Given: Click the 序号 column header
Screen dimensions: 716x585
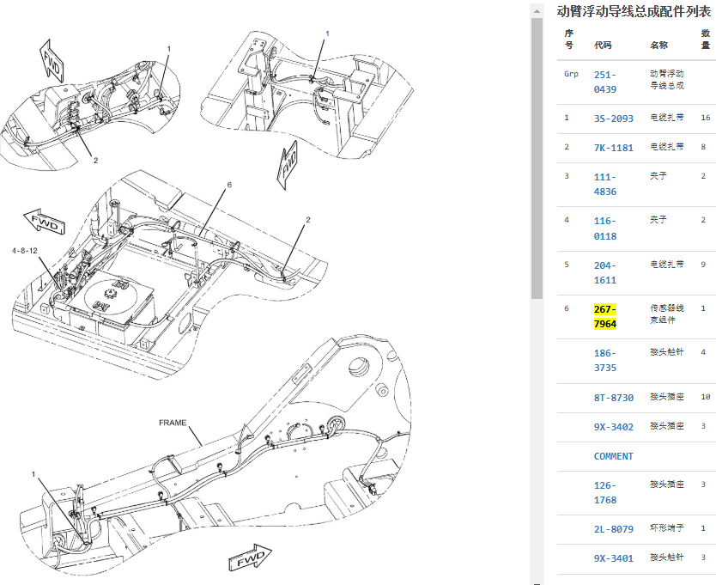Looking at the screenshot, I should point(569,40).
